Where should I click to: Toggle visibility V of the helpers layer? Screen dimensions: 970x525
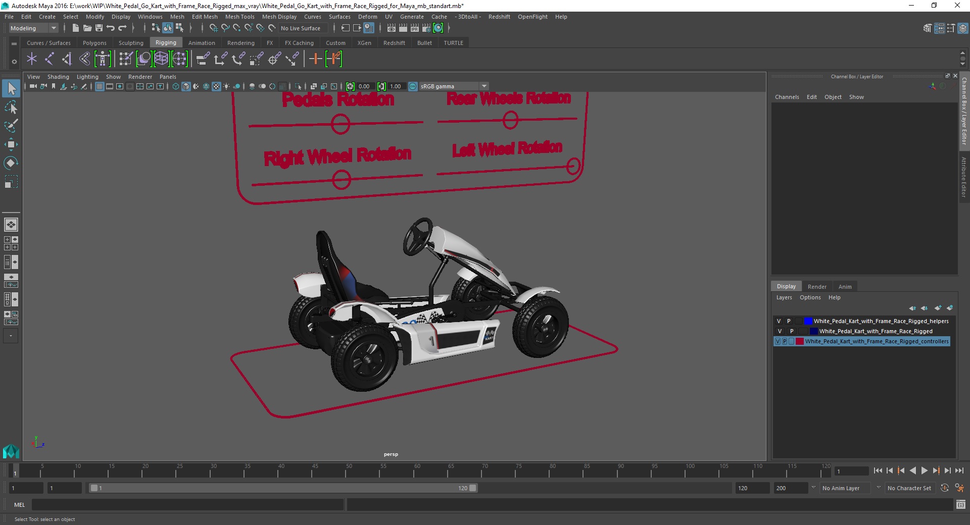pos(779,321)
